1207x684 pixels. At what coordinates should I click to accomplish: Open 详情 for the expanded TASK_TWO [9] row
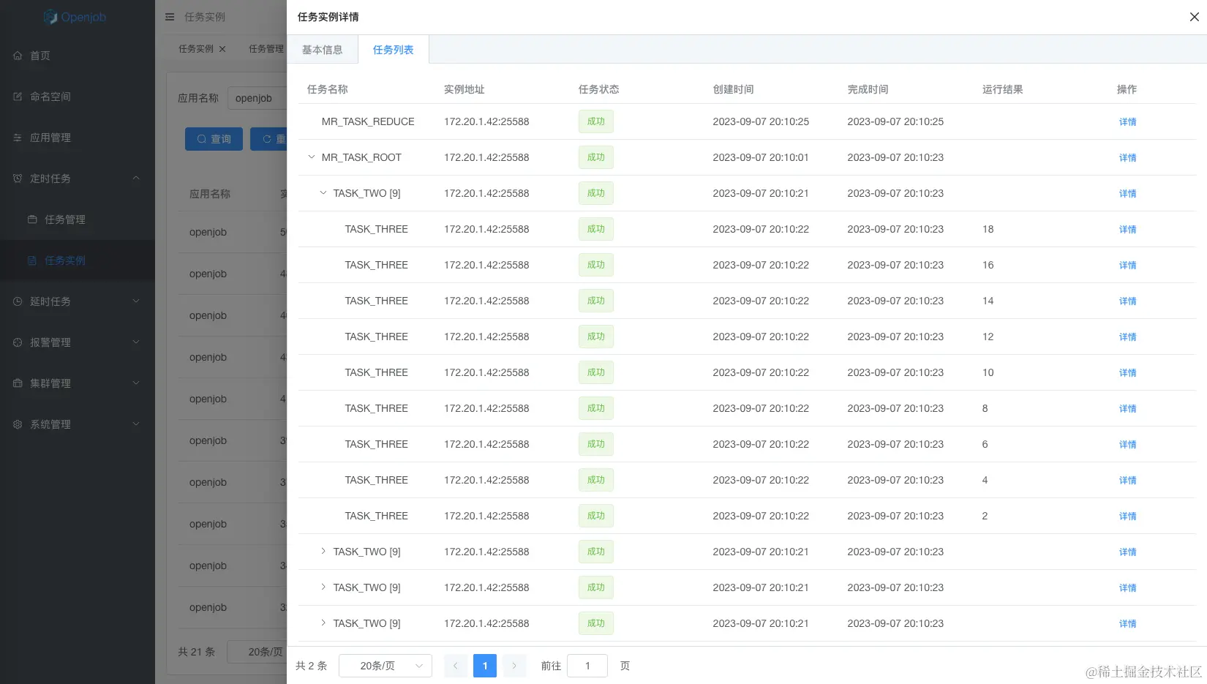point(1127,194)
